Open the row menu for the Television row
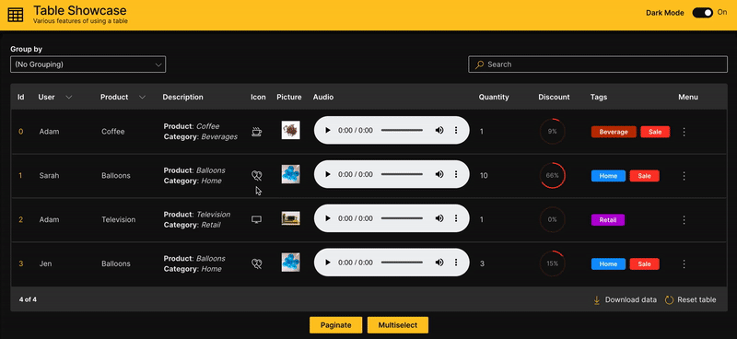This screenshot has height=339, width=737. coord(684,219)
